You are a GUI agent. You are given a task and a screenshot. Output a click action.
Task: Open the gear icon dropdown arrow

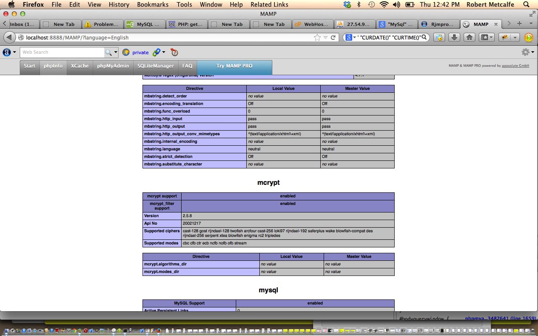coord(533,52)
